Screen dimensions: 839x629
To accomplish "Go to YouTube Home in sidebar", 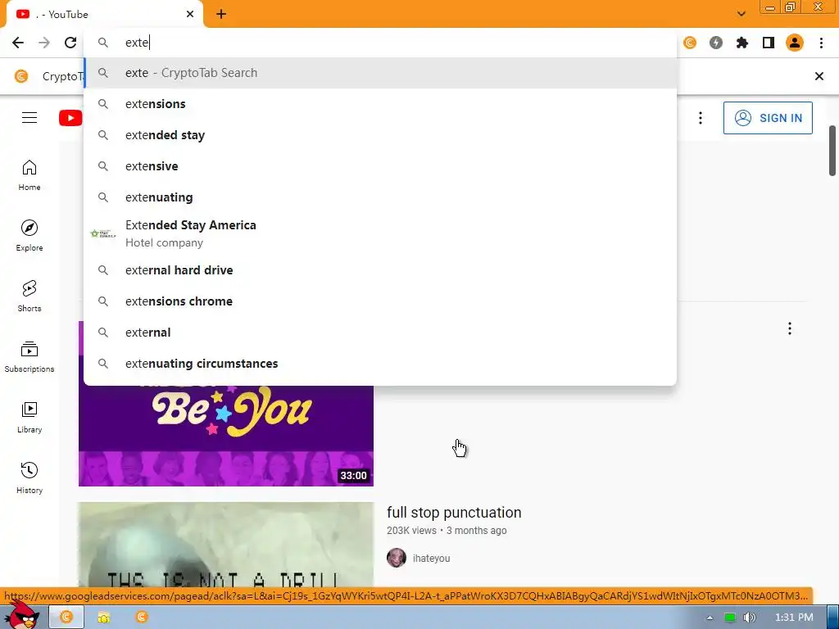I will (29, 175).
